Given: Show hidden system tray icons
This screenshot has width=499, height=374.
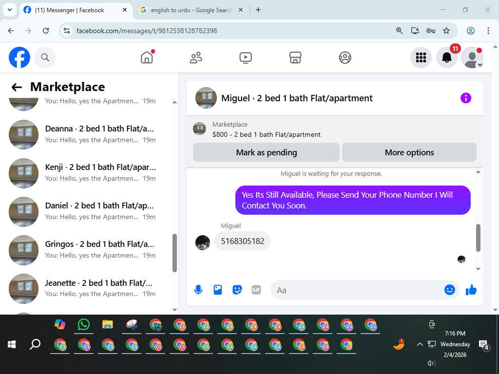Looking at the screenshot, I should pyautogui.click(x=420, y=344).
